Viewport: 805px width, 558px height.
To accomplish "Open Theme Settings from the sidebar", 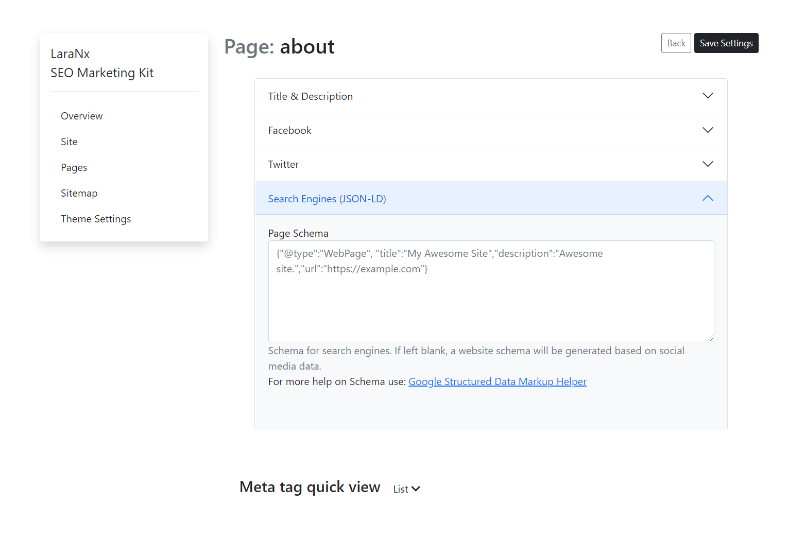I will pyautogui.click(x=96, y=219).
